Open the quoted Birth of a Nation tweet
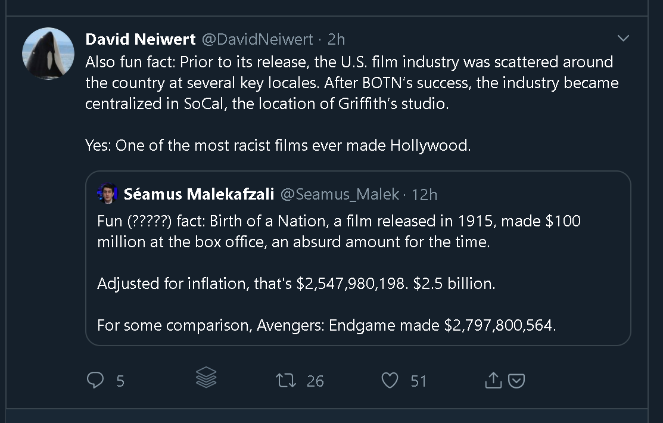Screen dimensions: 663x423 pos(357,274)
